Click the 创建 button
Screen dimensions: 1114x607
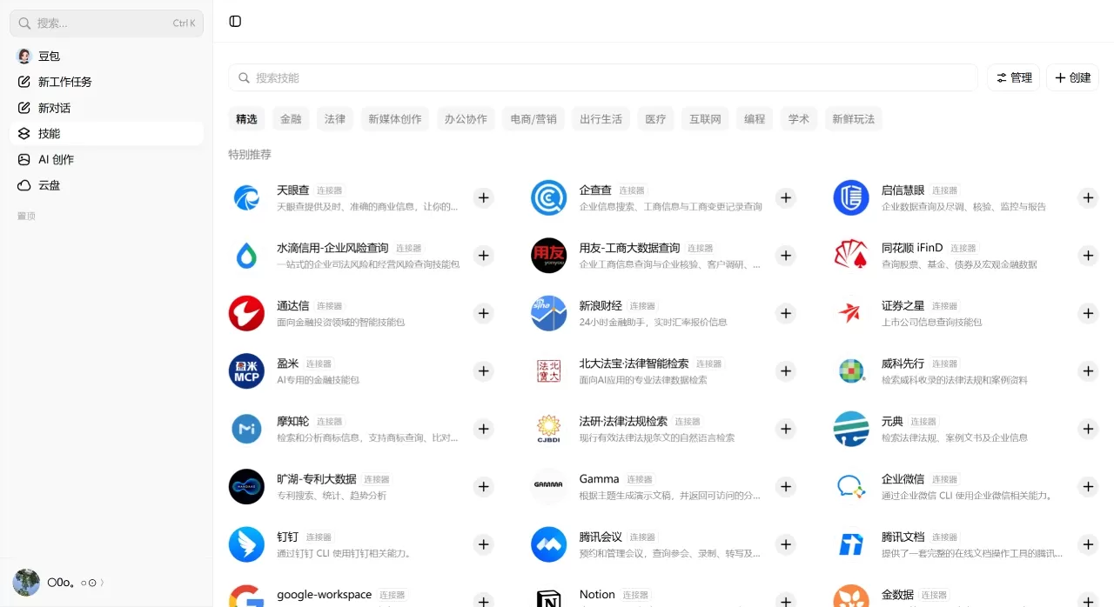1072,77
